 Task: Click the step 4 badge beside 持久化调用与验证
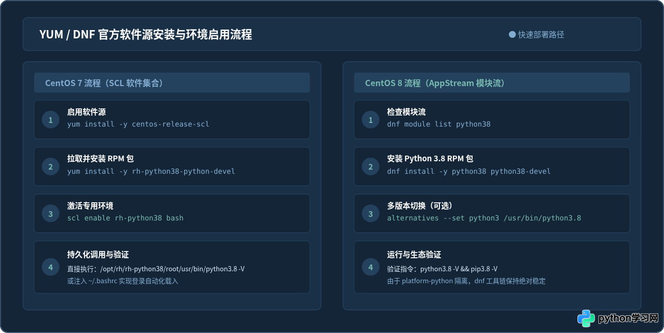pos(51,267)
